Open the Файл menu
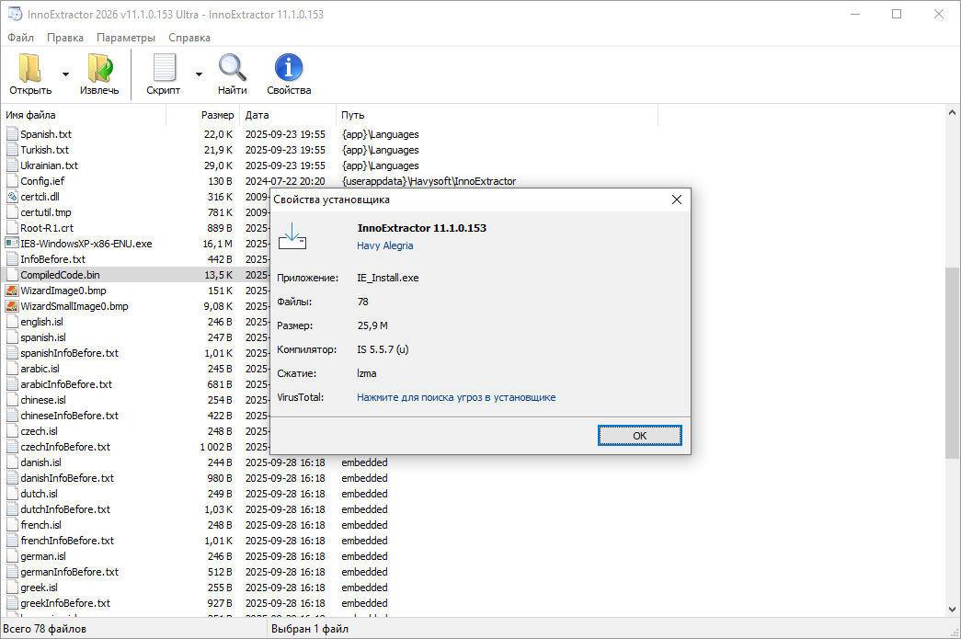The image size is (961, 639). [x=21, y=38]
